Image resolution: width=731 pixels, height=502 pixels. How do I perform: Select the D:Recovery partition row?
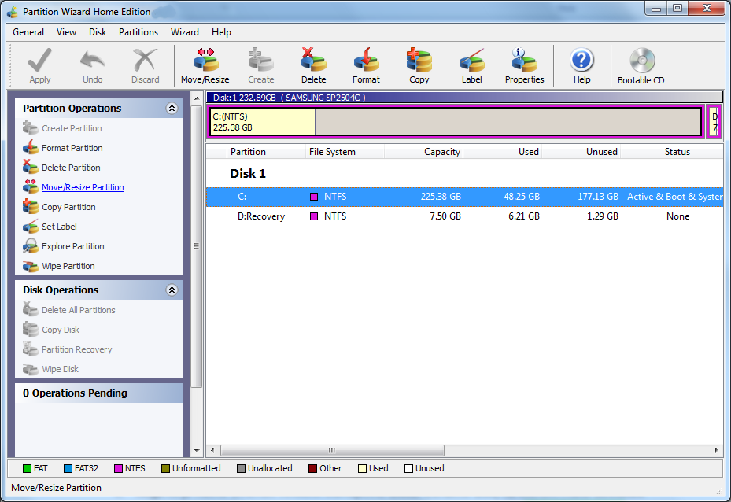pos(465,216)
